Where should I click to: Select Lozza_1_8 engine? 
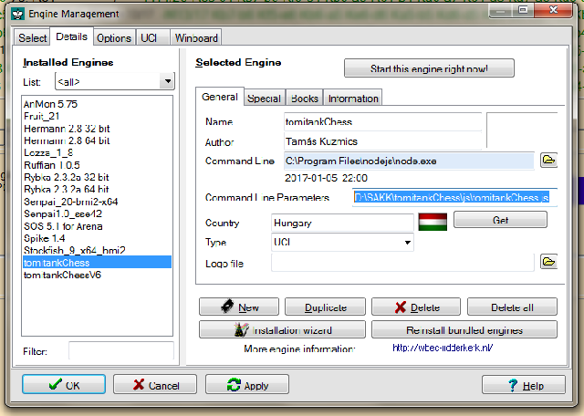pyautogui.click(x=97, y=152)
